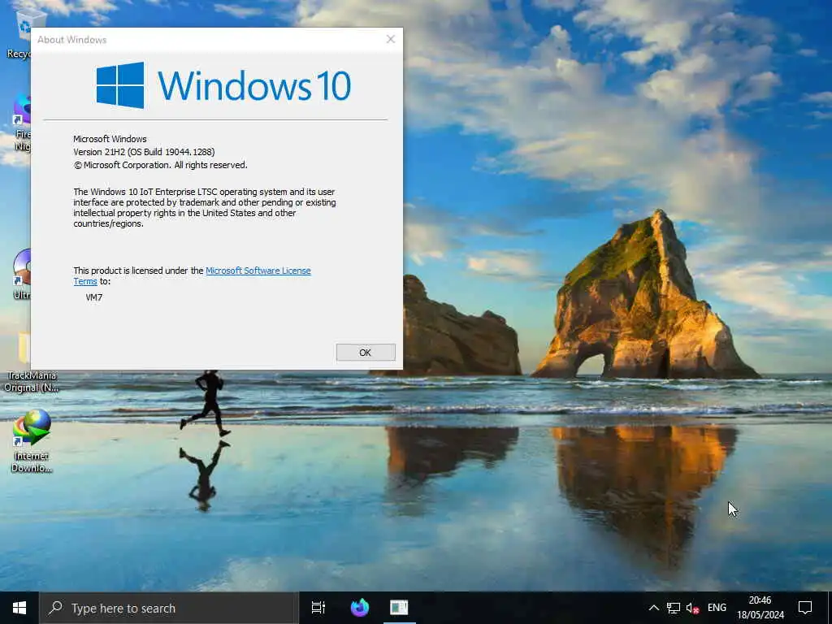Show hidden system tray icons
This screenshot has height=624, width=832.
[654, 608]
